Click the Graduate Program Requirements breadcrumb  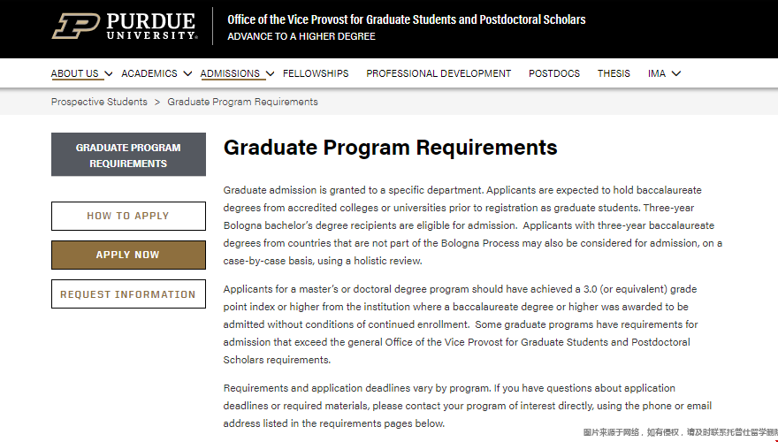pos(242,102)
